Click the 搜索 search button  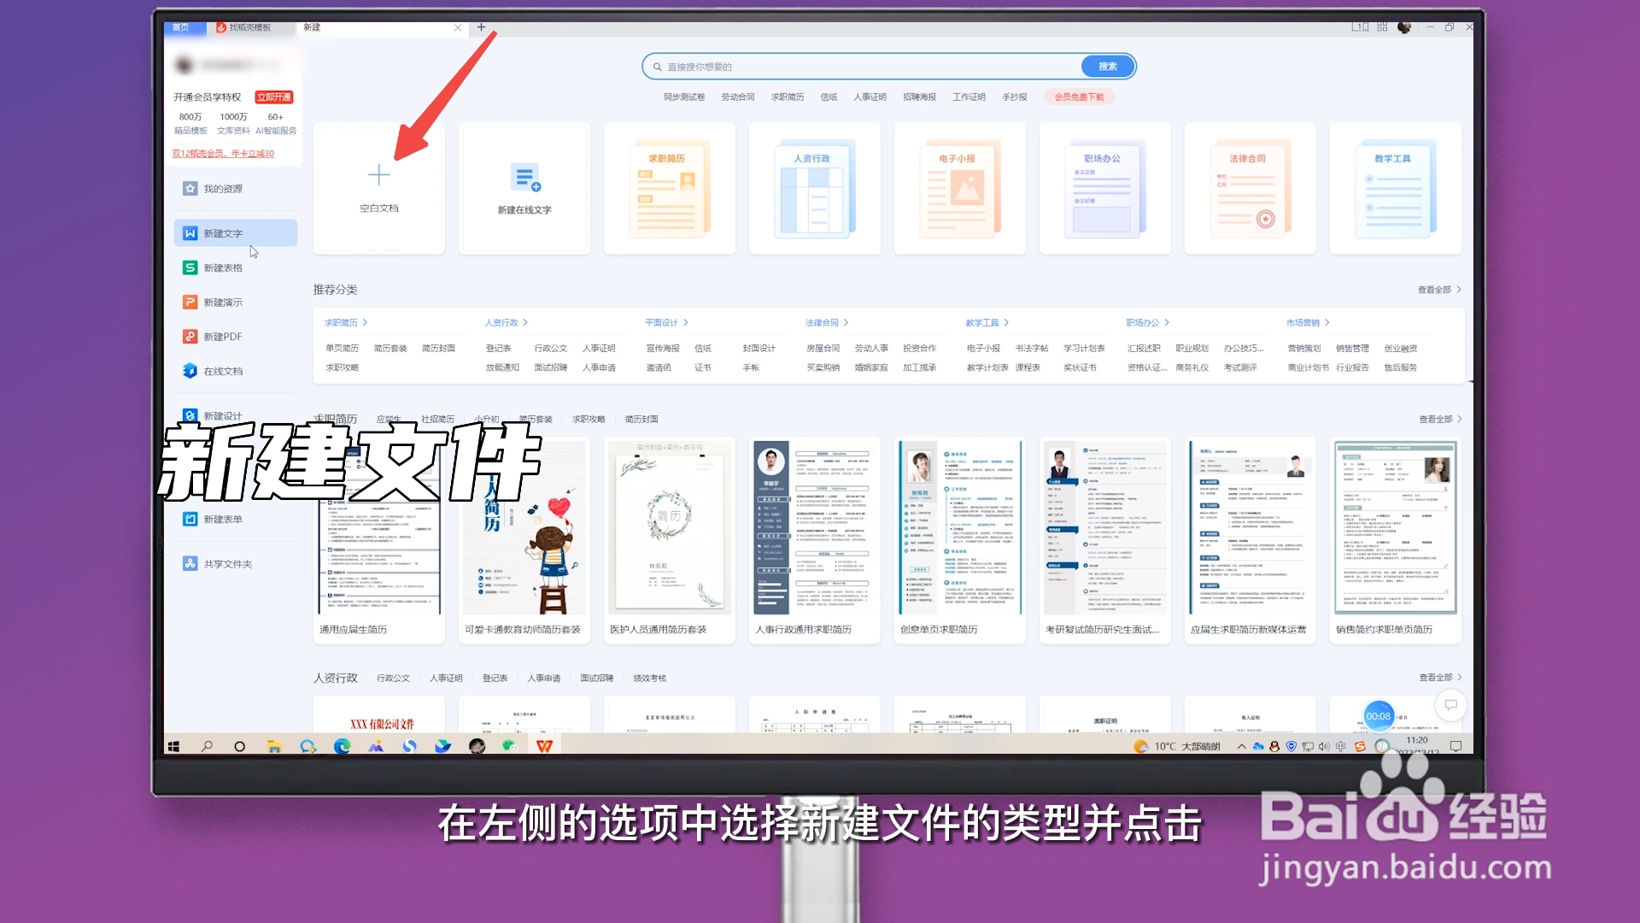1108,67
